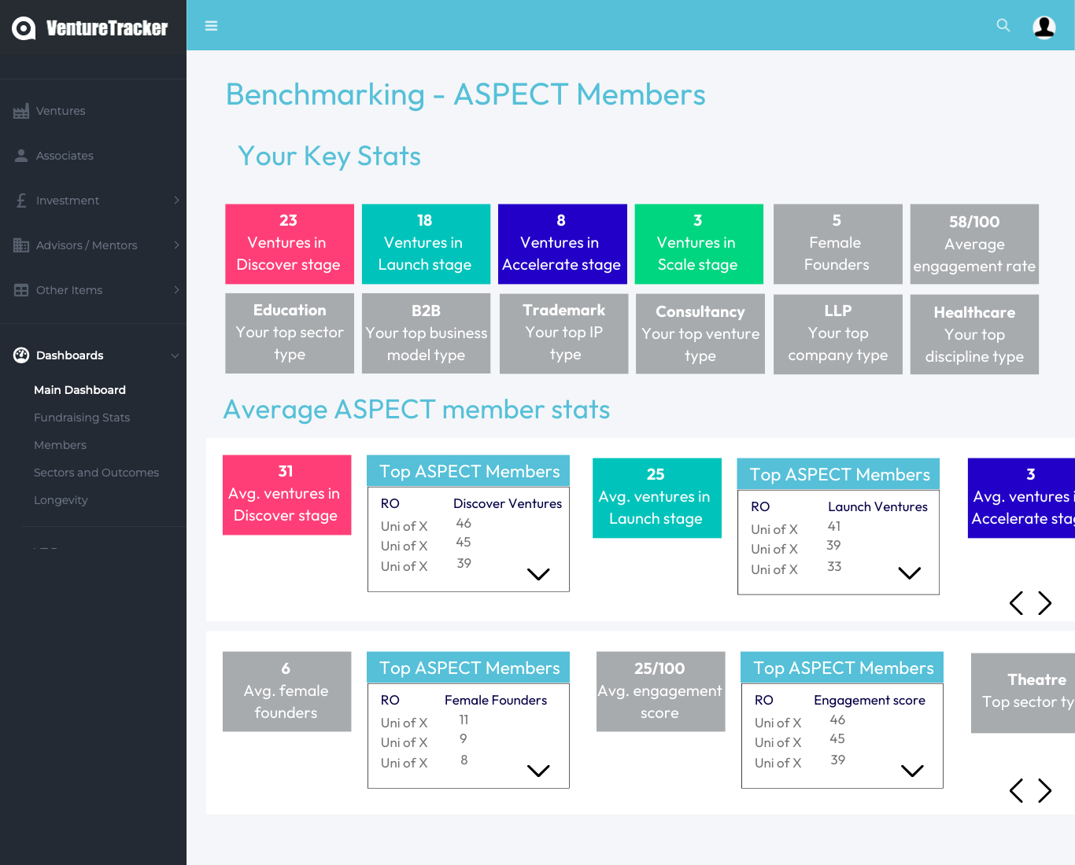Select Sectors and Outcomes in sidebar
This screenshot has width=1075, height=865.
(96, 473)
